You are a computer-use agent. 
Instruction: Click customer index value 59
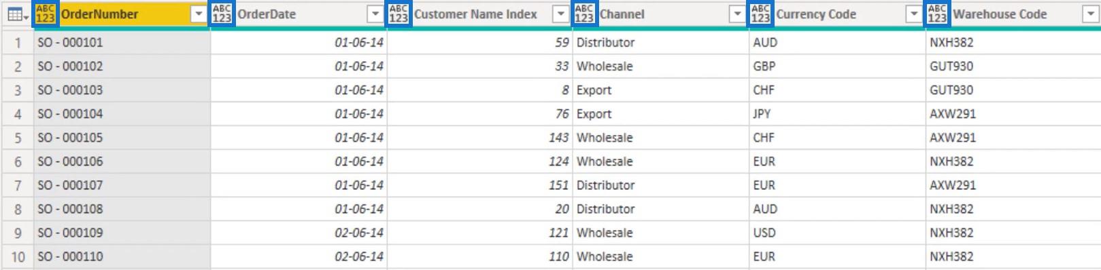coord(480,42)
